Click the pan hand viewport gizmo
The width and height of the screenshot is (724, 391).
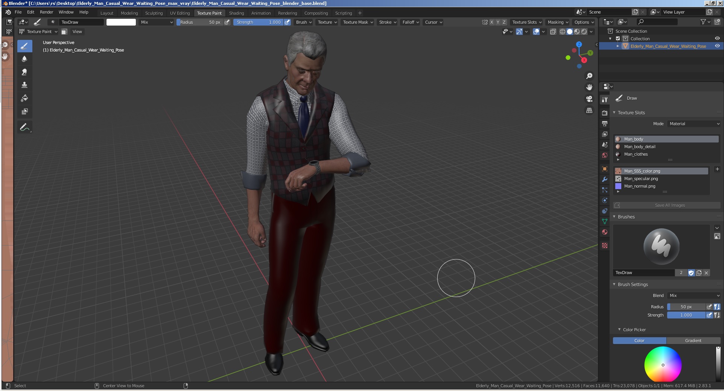pos(589,87)
